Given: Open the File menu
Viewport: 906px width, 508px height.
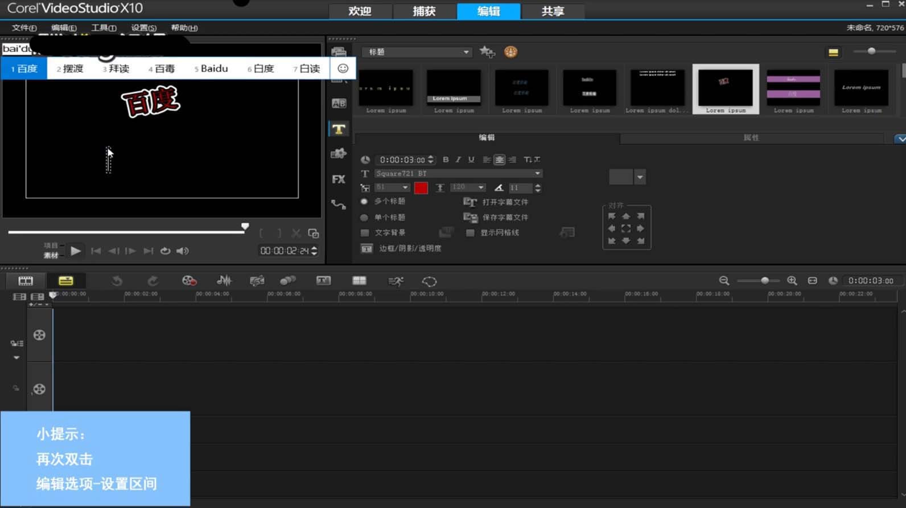Looking at the screenshot, I should click(x=24, y=27).
